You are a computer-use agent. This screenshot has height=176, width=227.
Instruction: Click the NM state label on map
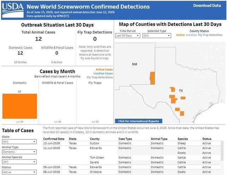point(135,64)
